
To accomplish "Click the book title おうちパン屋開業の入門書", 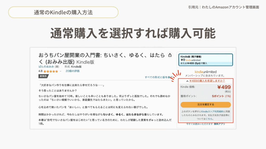I will [x=102, y=58].
